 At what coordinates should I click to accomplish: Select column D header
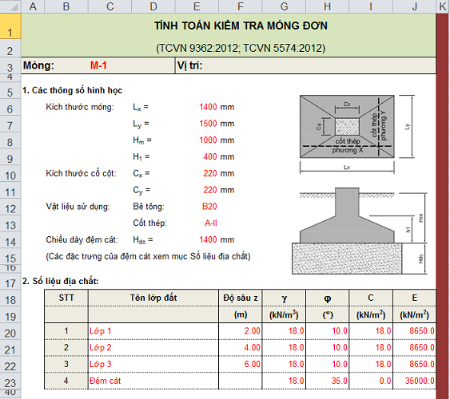(153, 6)
